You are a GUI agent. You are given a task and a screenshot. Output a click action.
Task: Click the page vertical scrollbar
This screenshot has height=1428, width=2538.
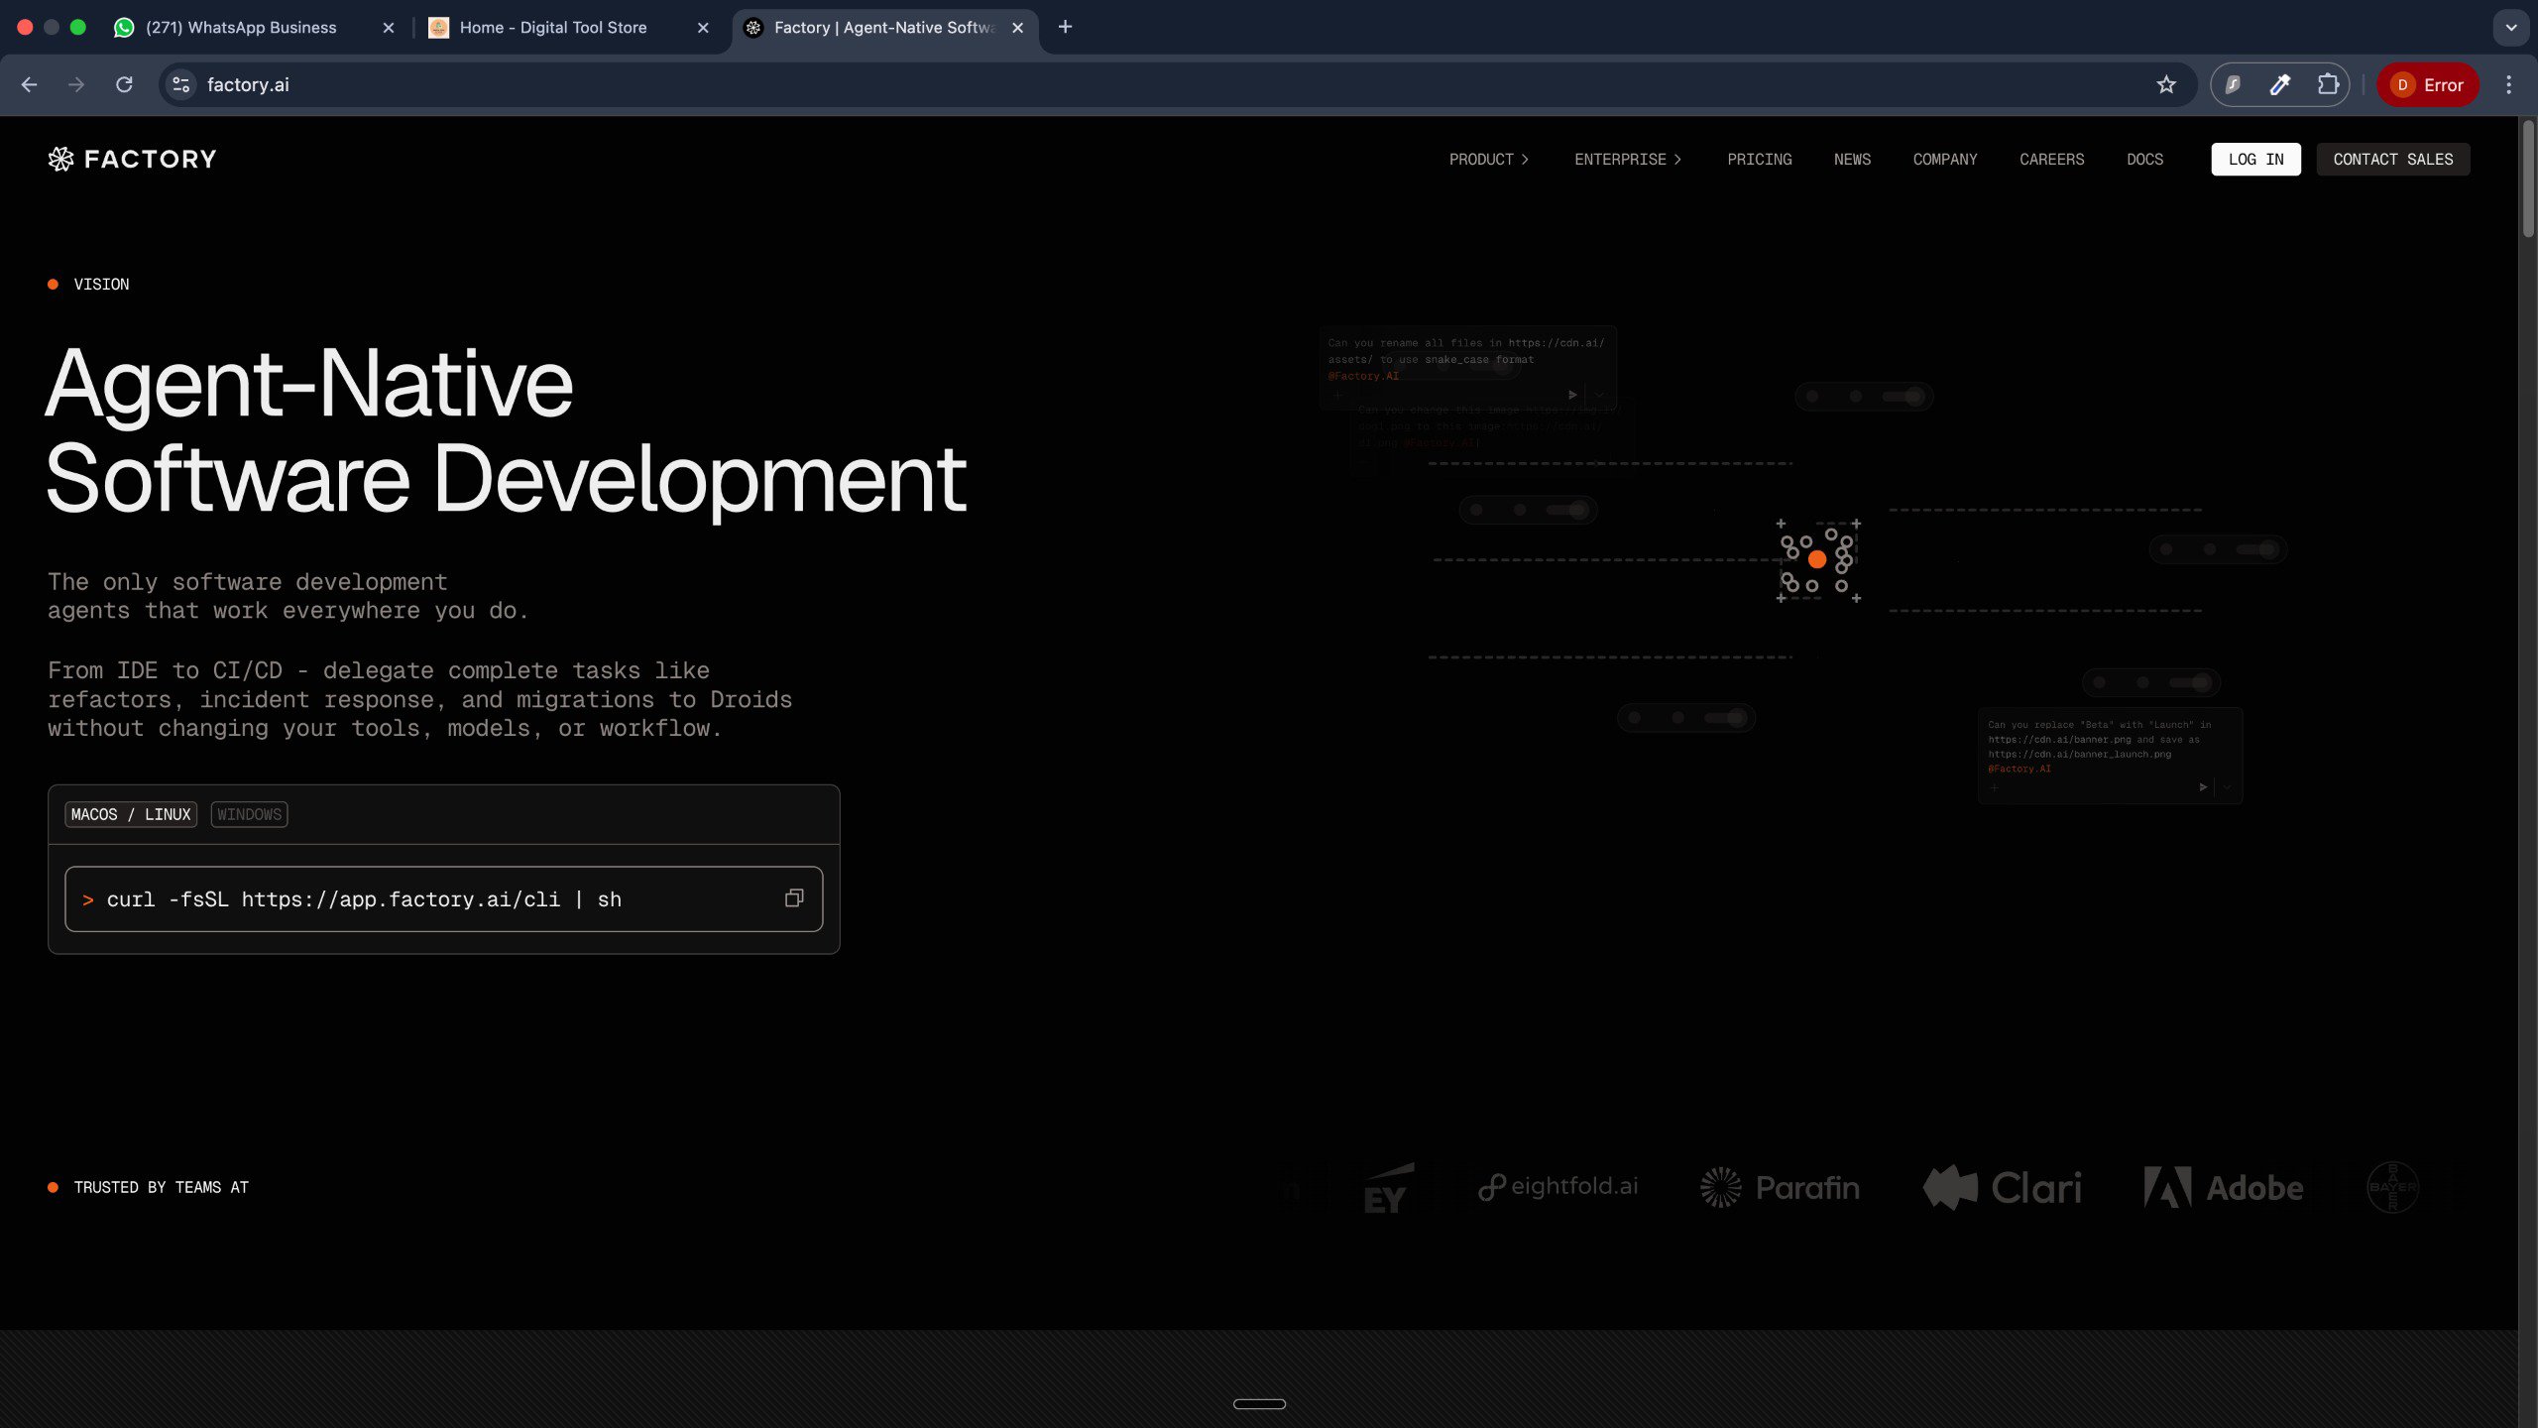(2527, 178)
